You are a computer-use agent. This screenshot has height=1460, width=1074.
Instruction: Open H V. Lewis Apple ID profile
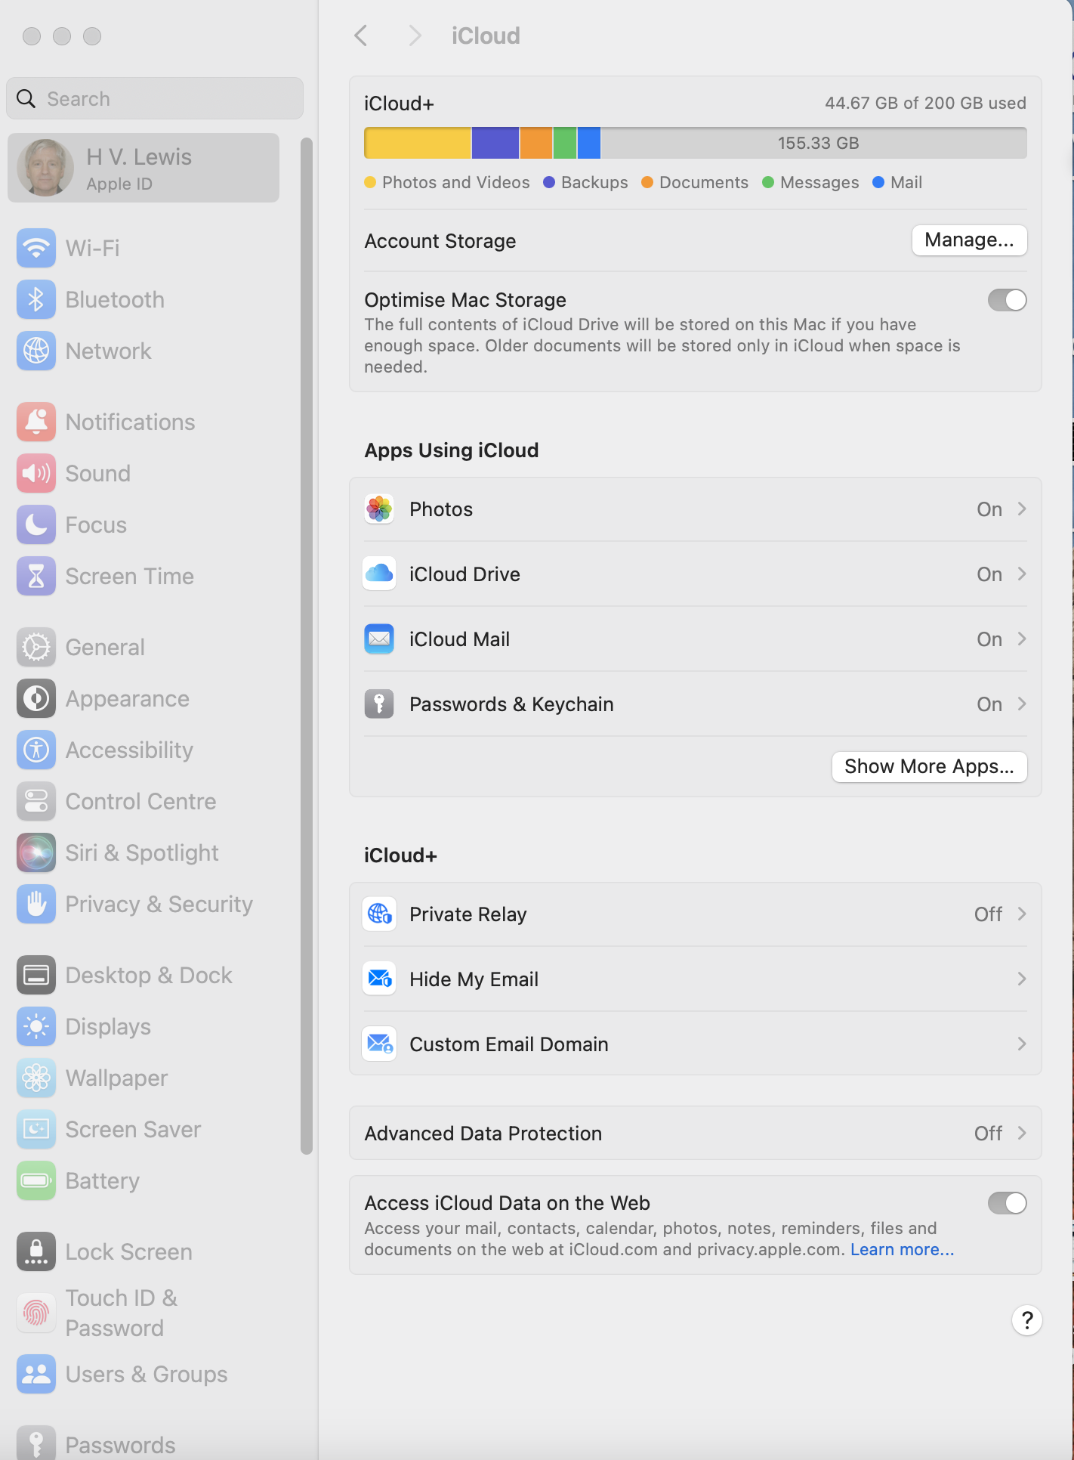click(x=144, y=168)
